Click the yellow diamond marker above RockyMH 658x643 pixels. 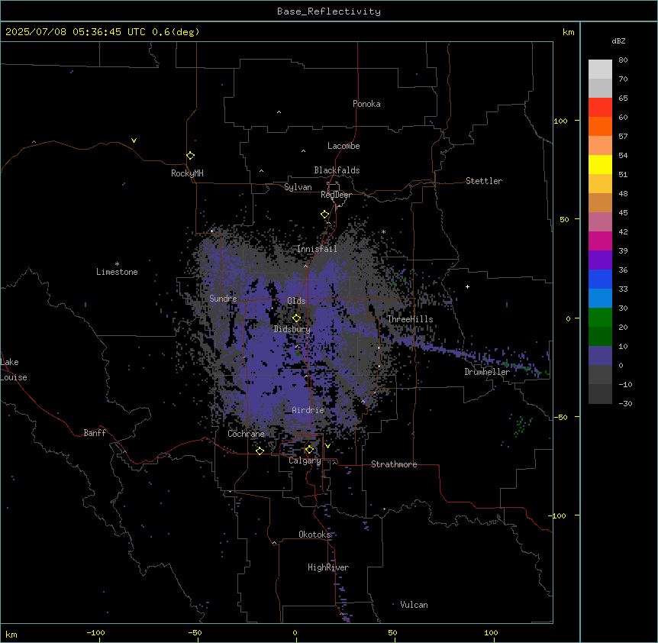[191, 156]
